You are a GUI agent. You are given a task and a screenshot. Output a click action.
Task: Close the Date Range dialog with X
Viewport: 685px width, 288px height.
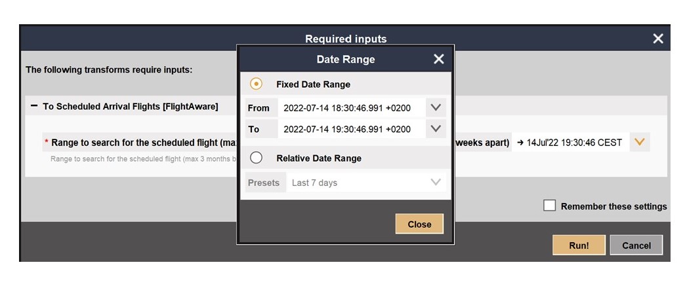[x=438, y=60]
